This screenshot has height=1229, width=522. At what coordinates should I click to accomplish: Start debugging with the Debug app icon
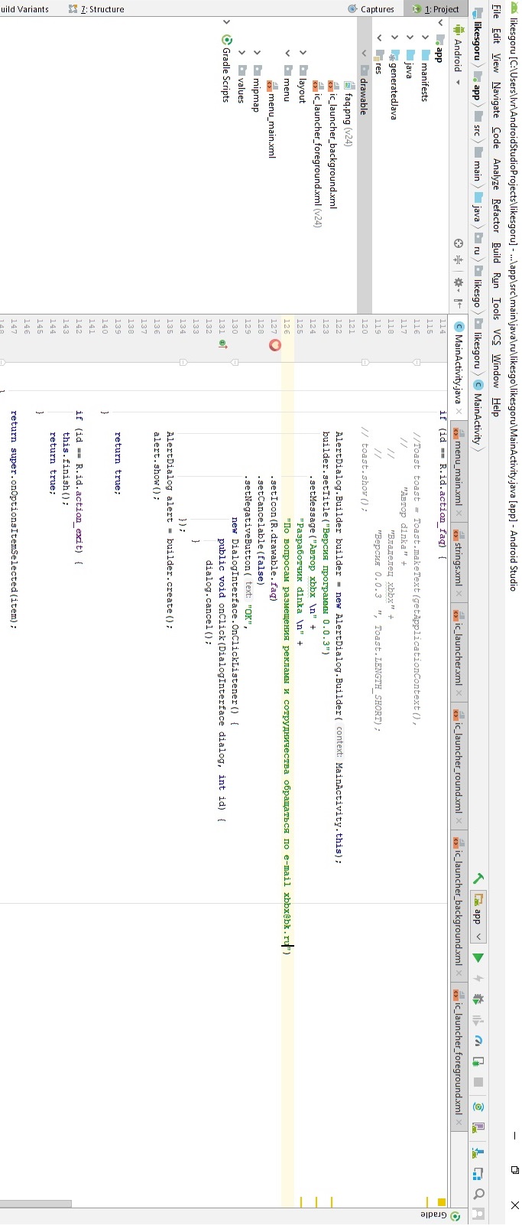point(478,999)
